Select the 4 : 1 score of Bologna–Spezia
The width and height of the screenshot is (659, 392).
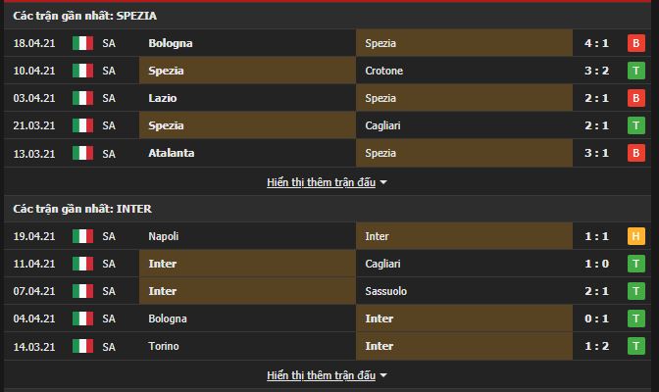[x=598, y=43]
